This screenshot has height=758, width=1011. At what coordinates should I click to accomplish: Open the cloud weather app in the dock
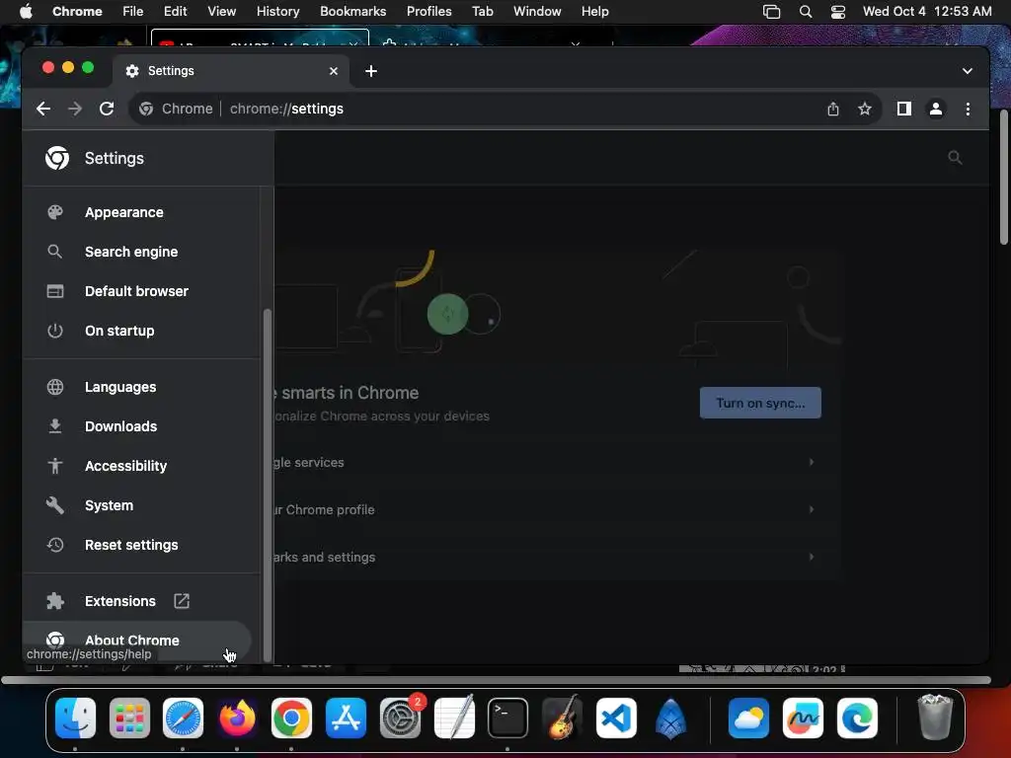click(x=748, y=719)
